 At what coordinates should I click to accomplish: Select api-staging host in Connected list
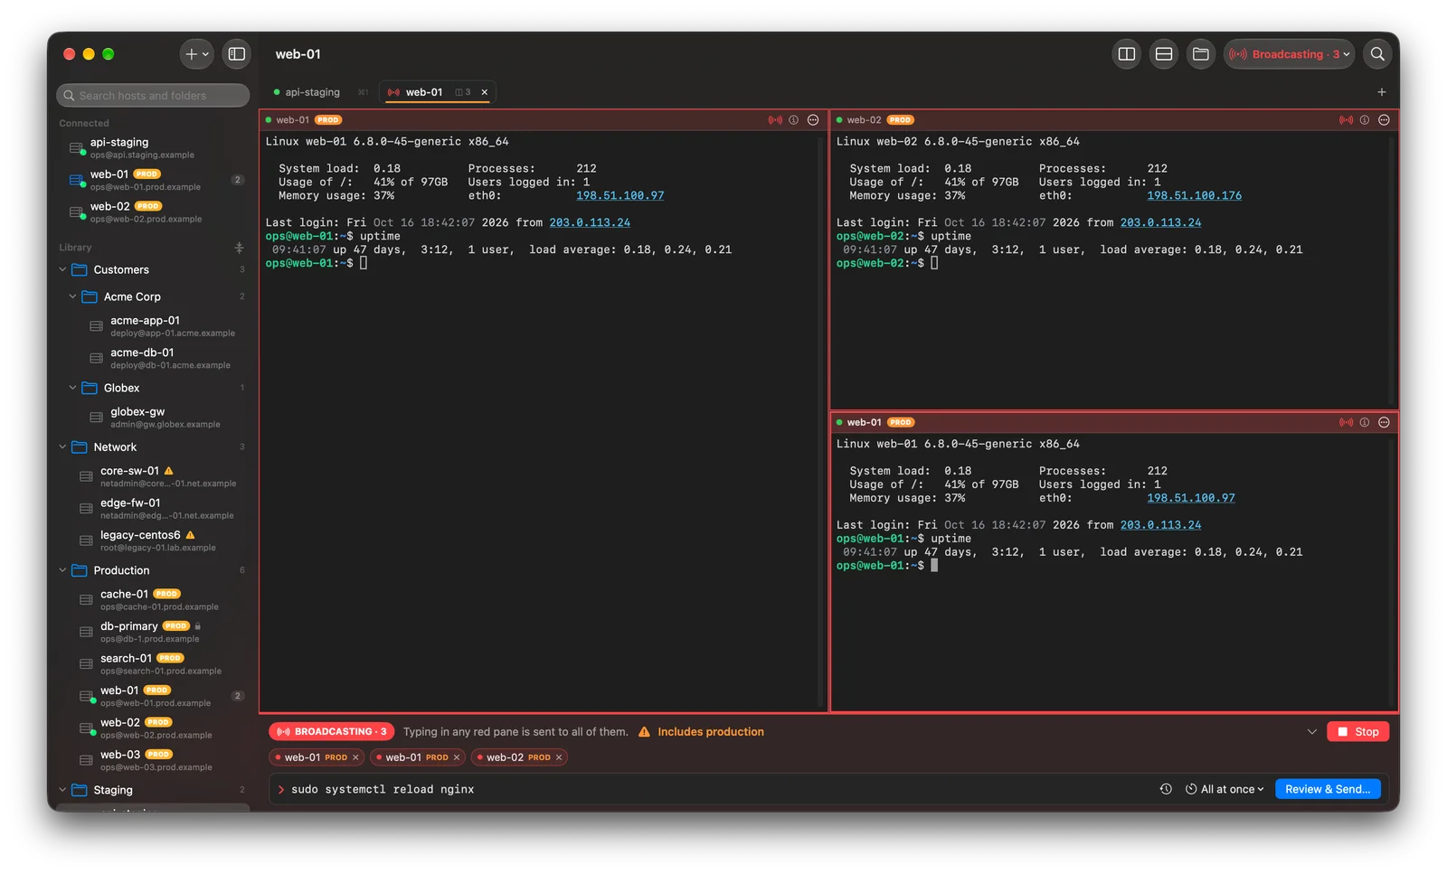click(x=153, y=147)
